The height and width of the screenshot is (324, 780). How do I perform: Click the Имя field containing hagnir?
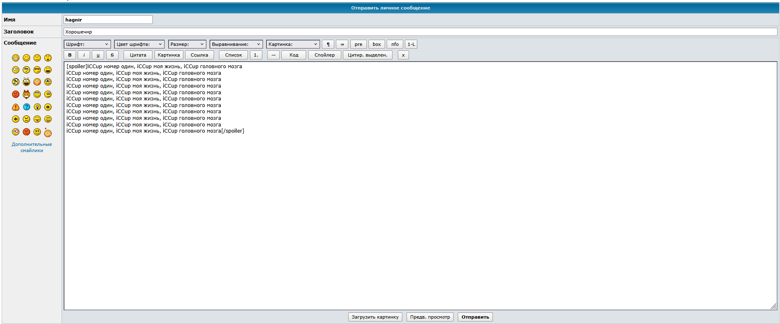point(108,20)
